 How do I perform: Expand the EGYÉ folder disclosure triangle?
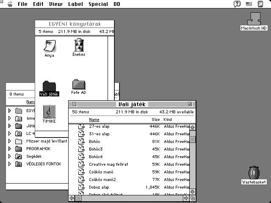pyautogui.click(x=10, y=111)
